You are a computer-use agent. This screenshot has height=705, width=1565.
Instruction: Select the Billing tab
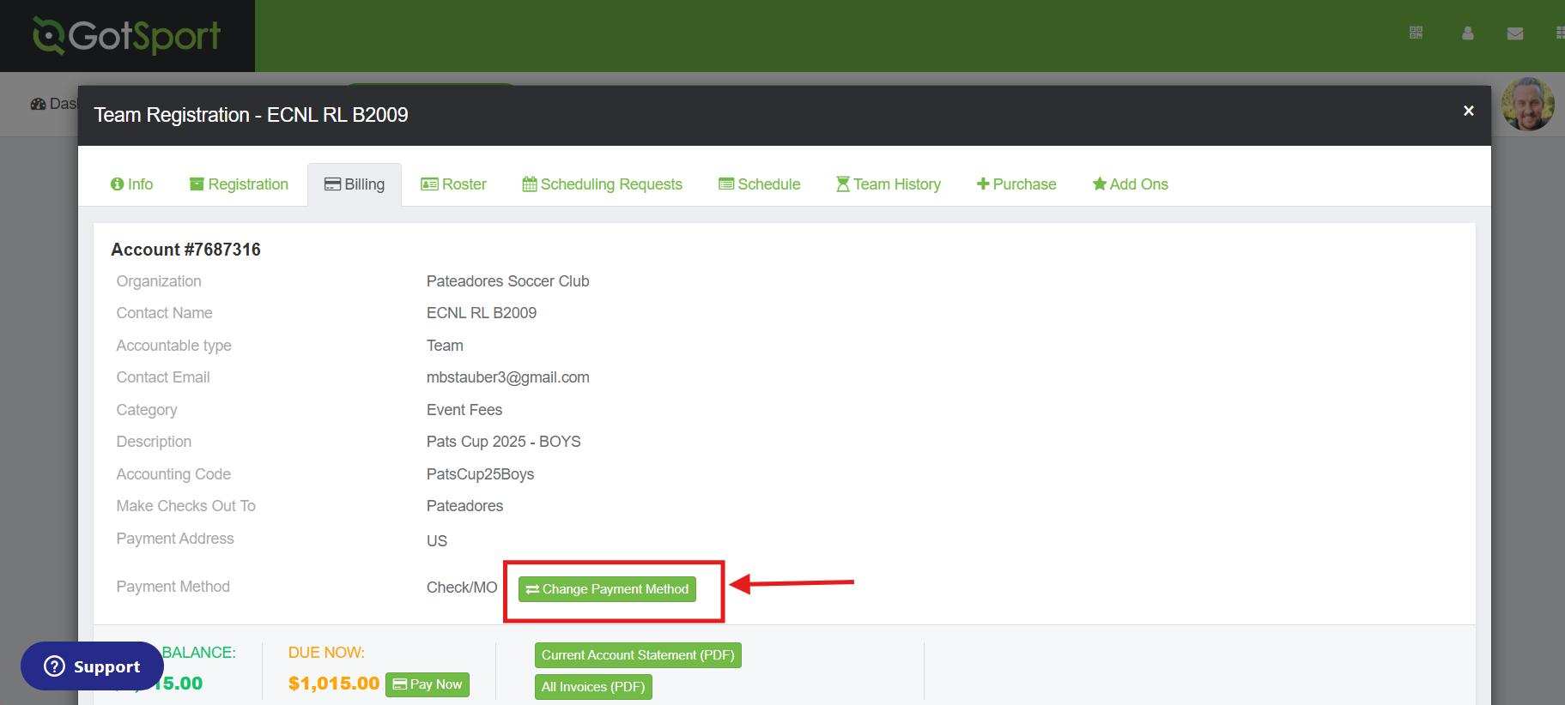coord(355,184)
